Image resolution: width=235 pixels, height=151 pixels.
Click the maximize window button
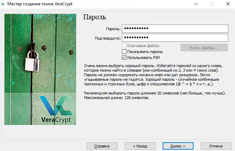pyautogui.click(x=211, y=4)
